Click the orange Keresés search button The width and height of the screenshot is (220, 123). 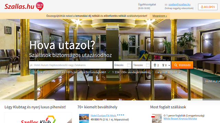point(182,65)
